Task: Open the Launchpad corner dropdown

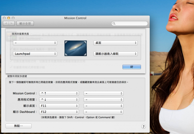Action: click(x=35, y=54)
